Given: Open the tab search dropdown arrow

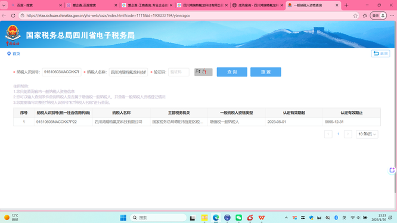Looking at the screenshot, I should click(4, 5).
